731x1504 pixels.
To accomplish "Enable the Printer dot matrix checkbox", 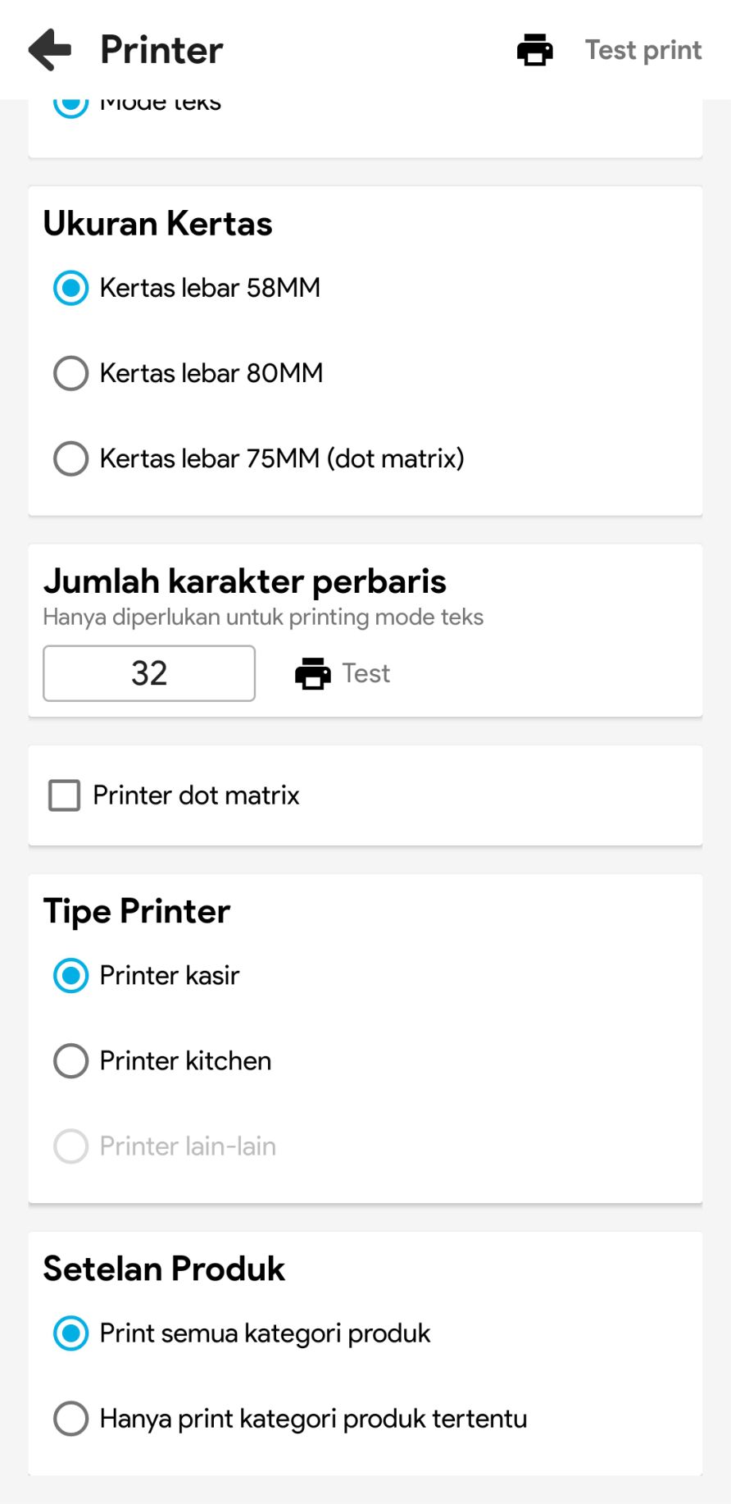I will [x=65, y=795].
